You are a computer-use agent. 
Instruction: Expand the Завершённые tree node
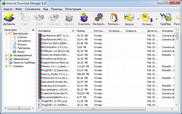pos(6,59)
